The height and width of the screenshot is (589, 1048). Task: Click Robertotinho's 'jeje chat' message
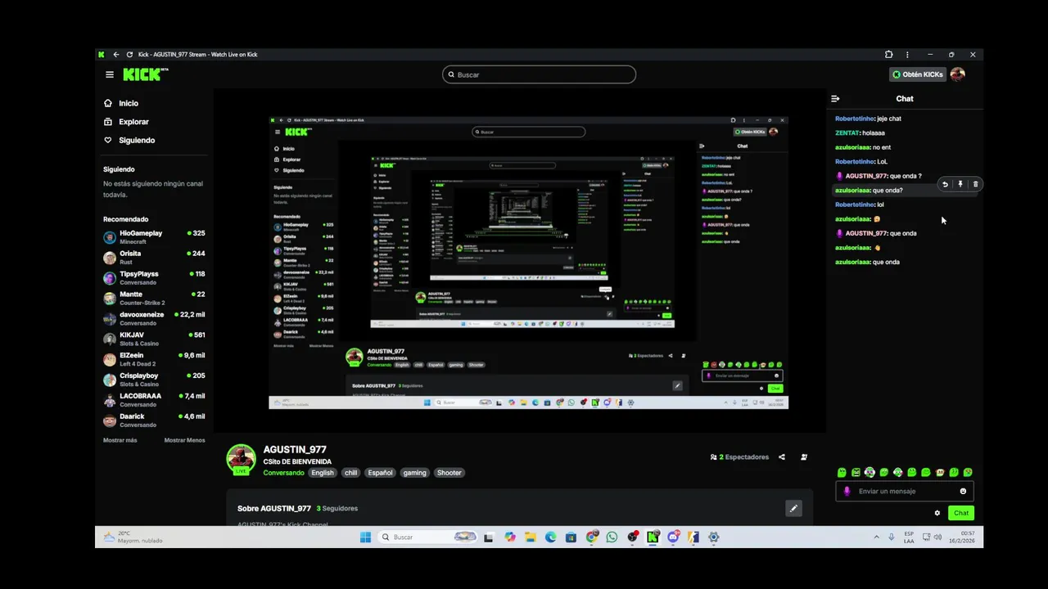[868, 119]
